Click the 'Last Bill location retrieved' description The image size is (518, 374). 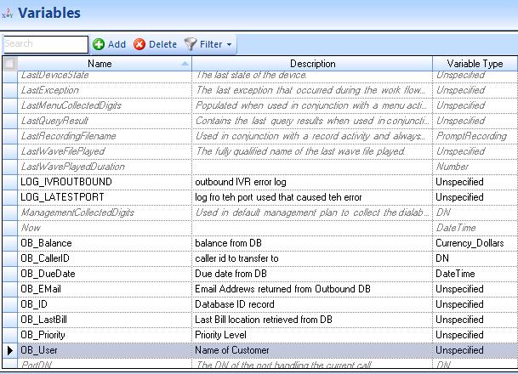click(x=264, y=320)
